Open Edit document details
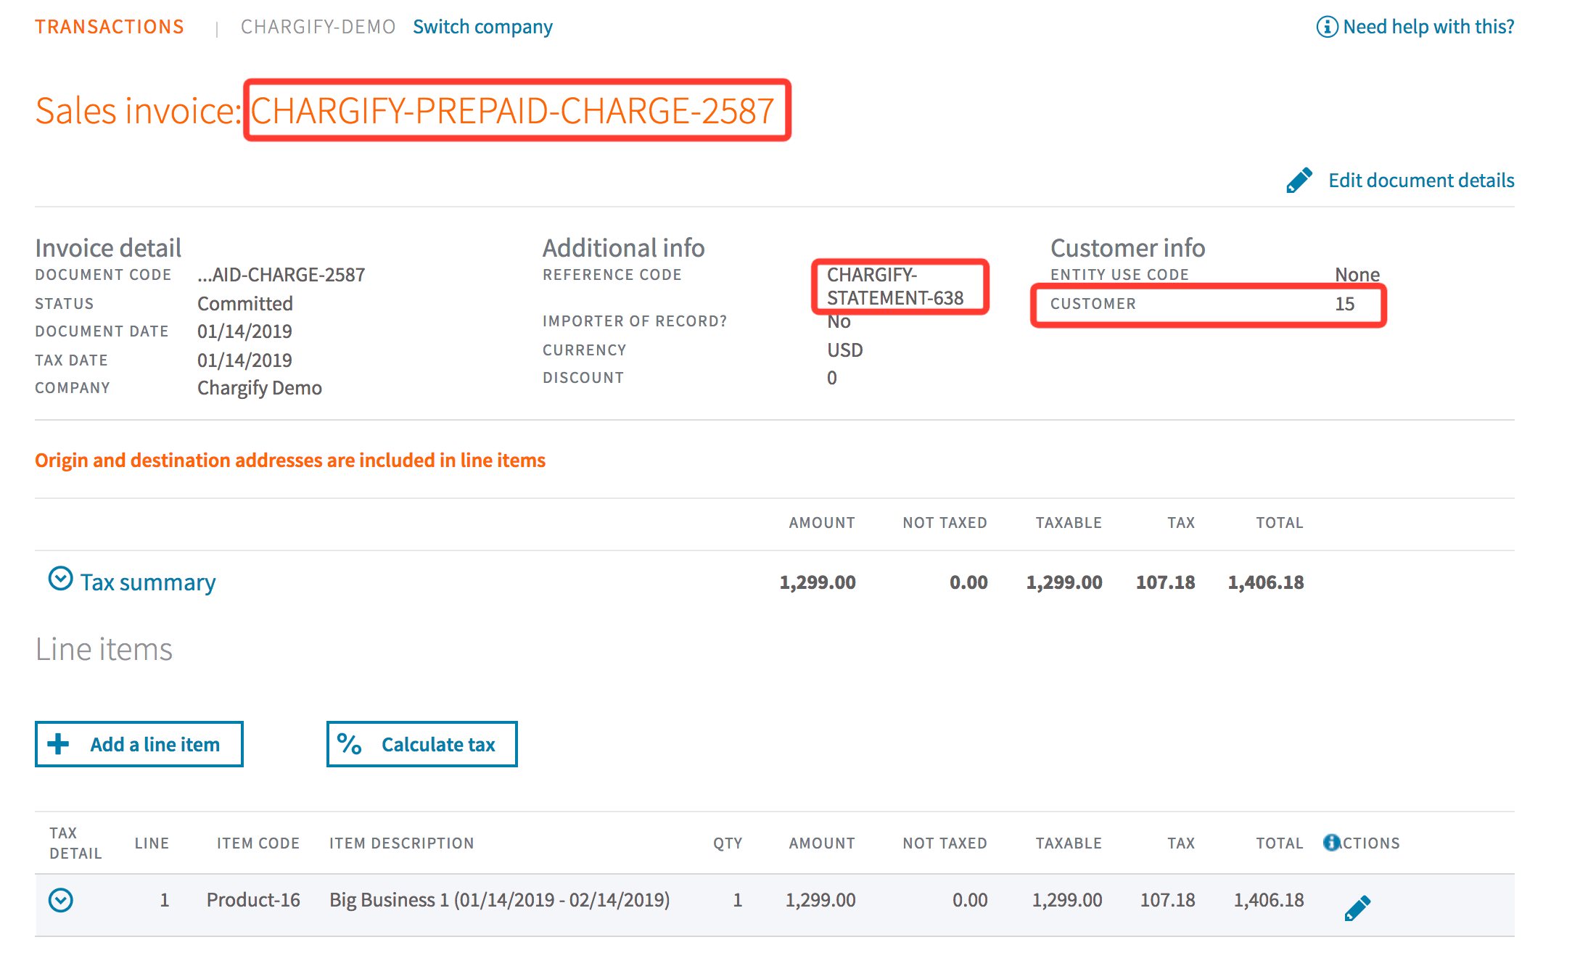 [x=1421, y=181]
